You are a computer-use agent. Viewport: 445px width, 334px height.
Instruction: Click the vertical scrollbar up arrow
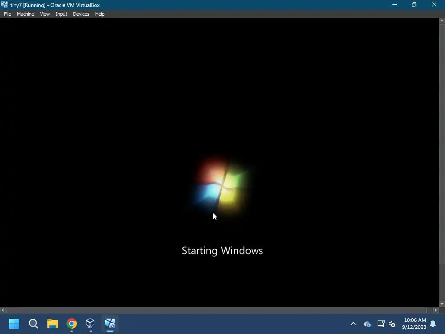pos(442,20)
